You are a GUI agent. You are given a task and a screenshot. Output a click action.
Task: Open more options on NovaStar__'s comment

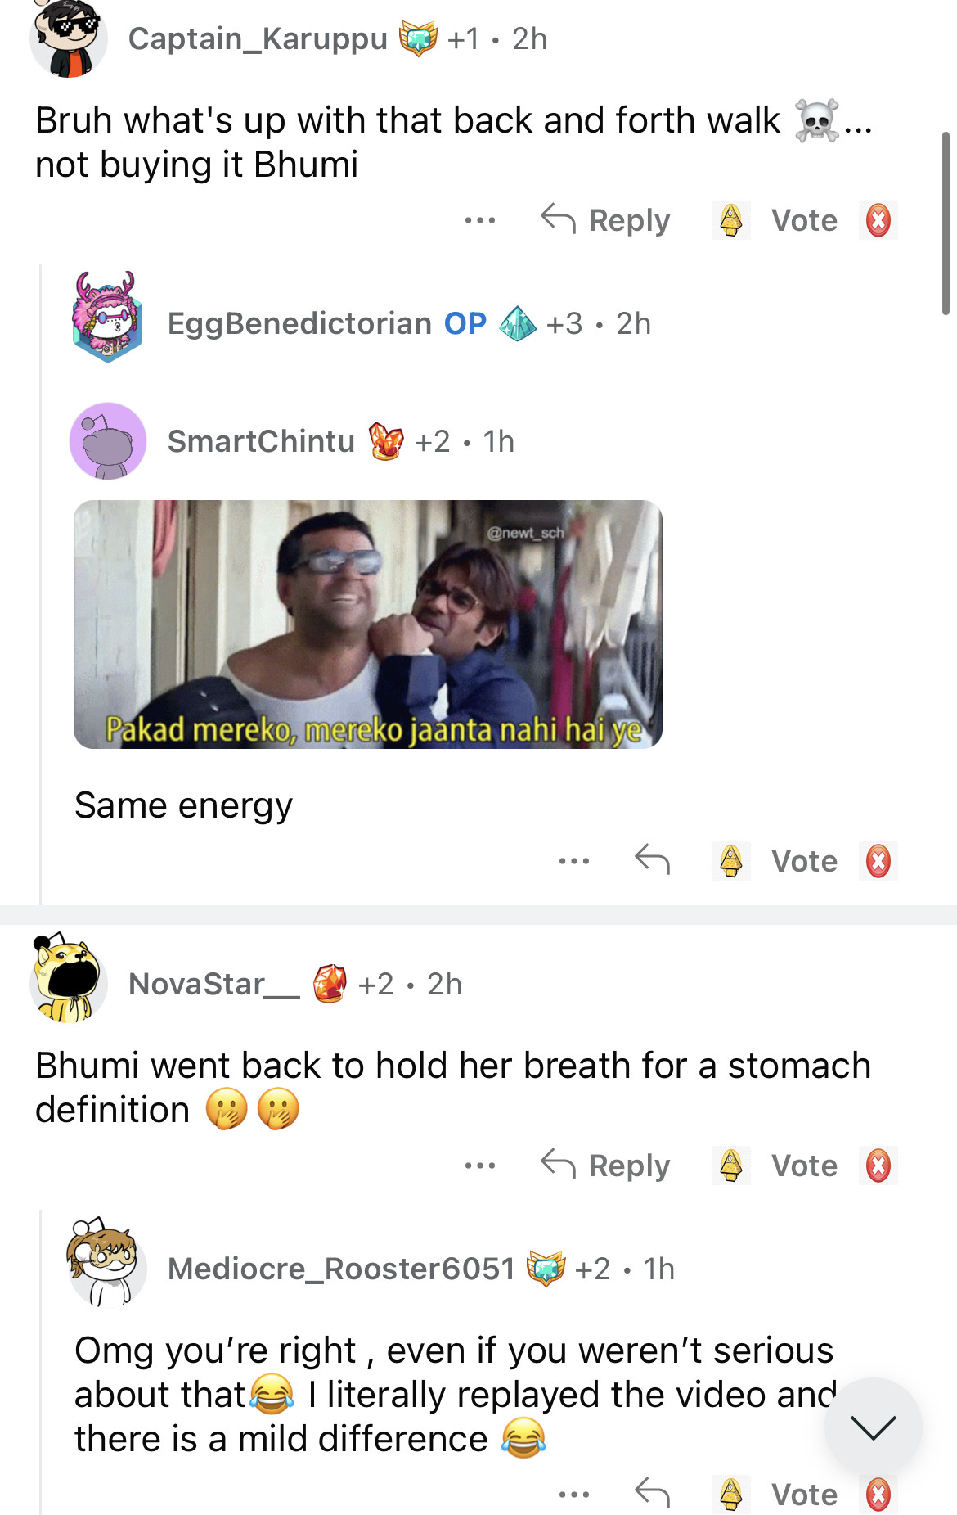pyautogui.click(x=480, y=1166)
